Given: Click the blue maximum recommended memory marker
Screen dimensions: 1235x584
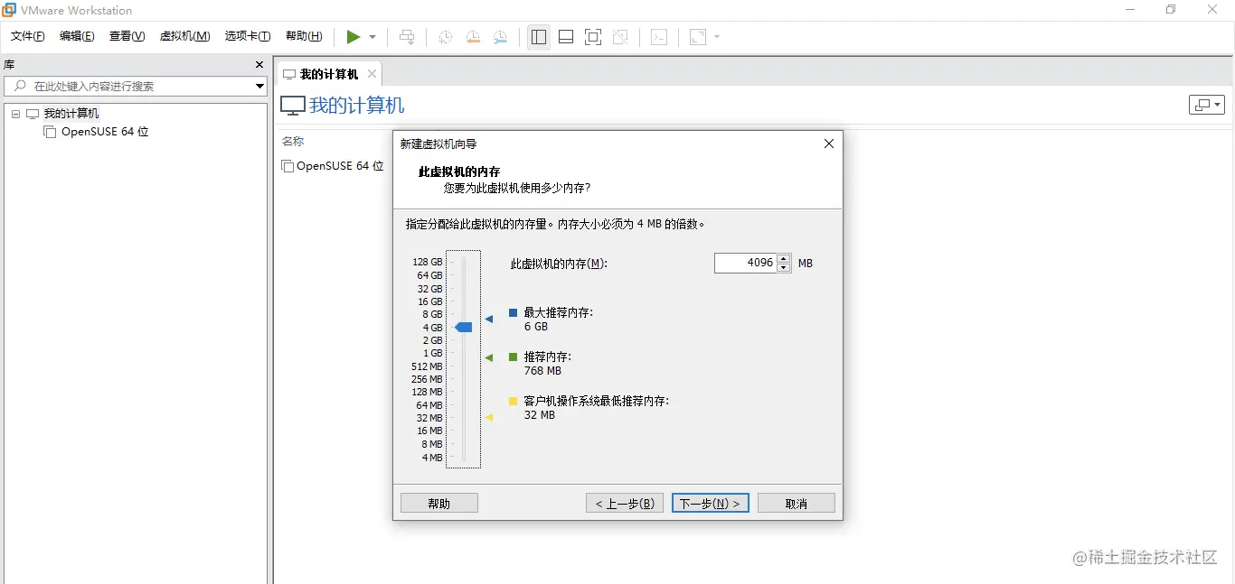Looking at the screenshot, I should (489, 319).
